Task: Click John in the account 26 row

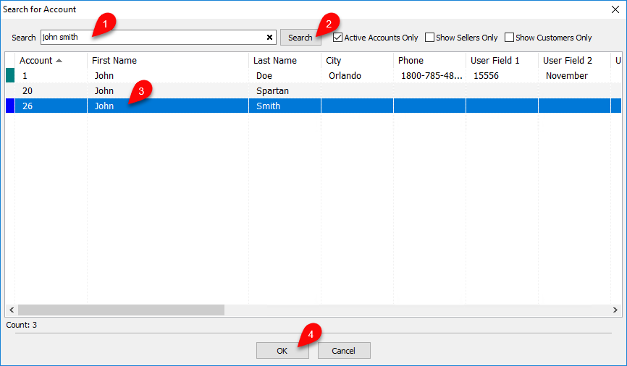Action: 104,106
